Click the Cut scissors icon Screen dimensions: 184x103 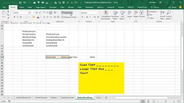click(x=8, y=11)
